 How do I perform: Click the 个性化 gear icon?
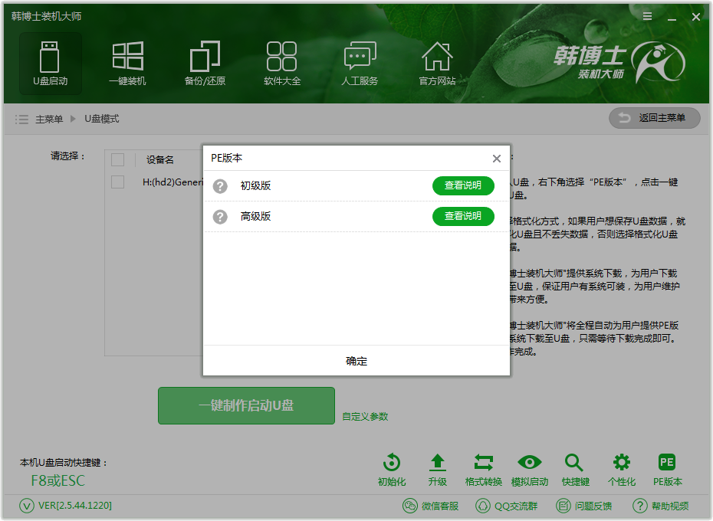click(x=622, y=462)
